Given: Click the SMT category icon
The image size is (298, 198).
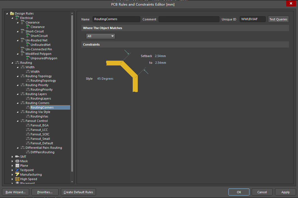Looking at the screenshot, I should pyautogui.click(x=17, y=157).
